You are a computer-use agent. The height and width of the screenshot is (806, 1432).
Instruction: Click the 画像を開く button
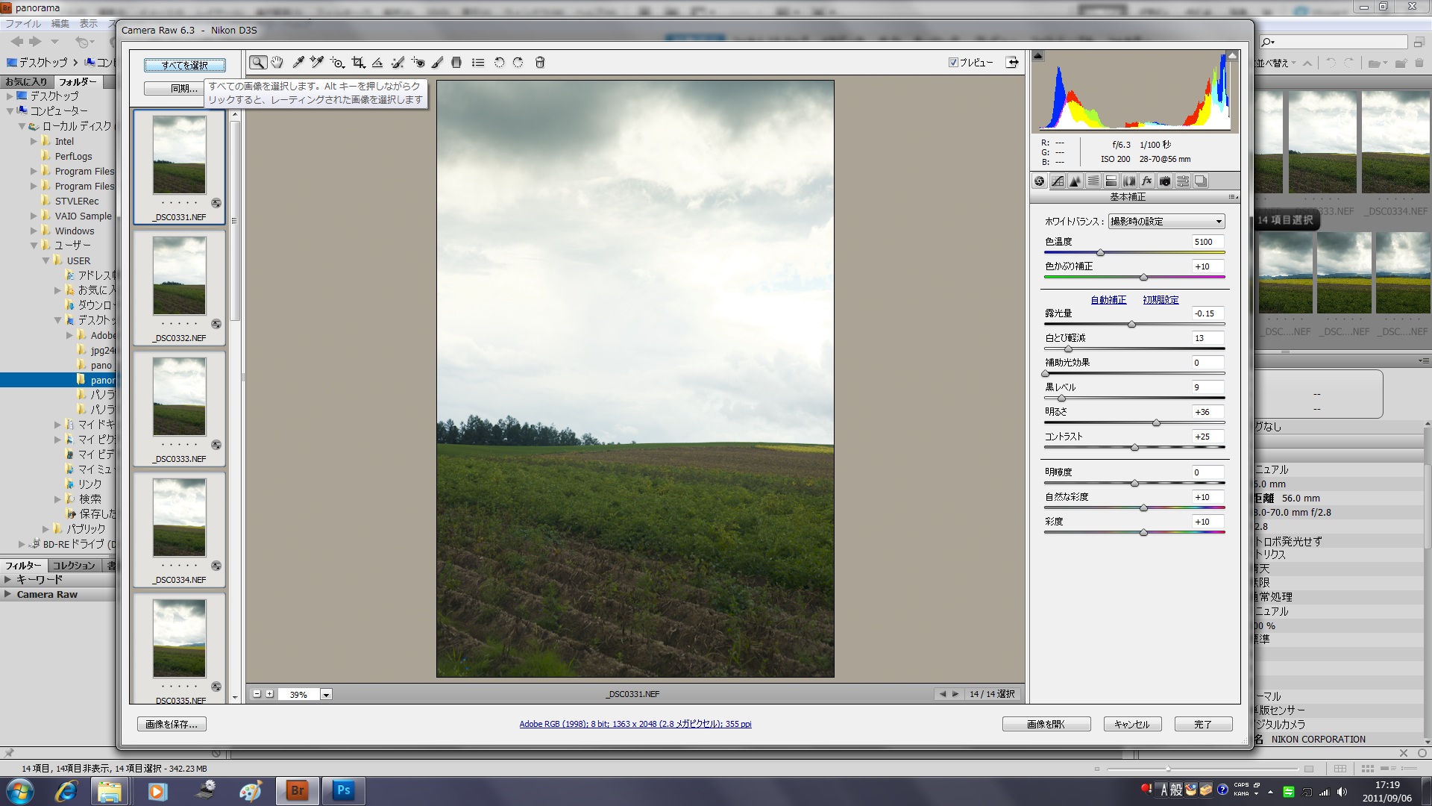tap(1046, 724)
